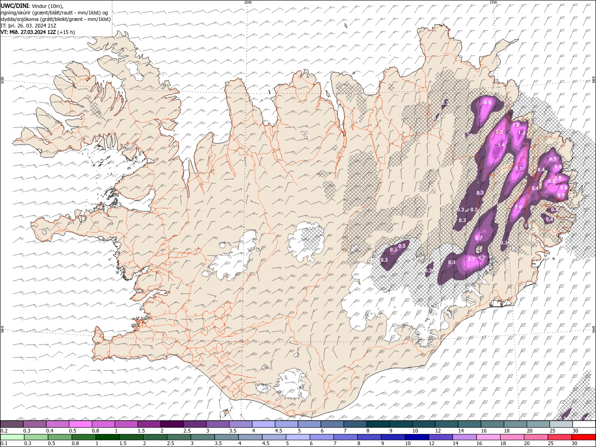The height and width of the screenshot is (447, 596).
Task: Click the '(+15 h)' forecast offset text
Action: 66,32
